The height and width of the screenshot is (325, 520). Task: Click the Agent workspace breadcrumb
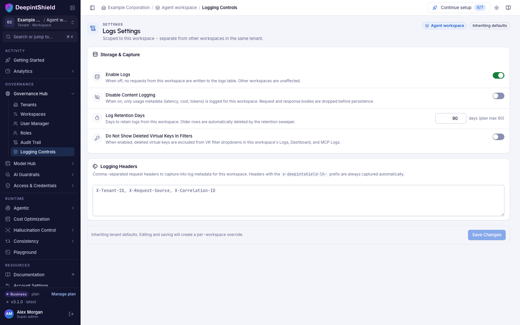coord(176,8)
